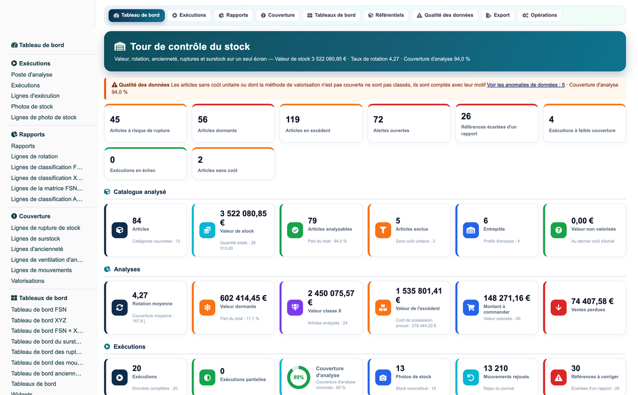Image resolution: width=638 pixels, height=395 pixels.
Task: Click the play icon beside Exécutions section heading
Action: pyautogui.click(x=107, y=347)
